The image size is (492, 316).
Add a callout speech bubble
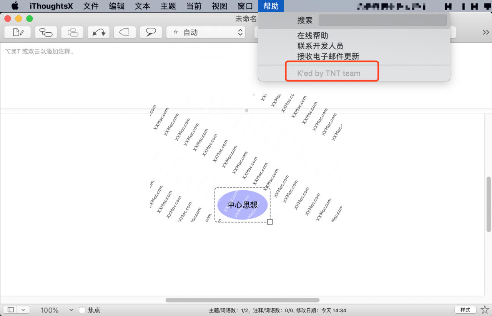coord(151,32)
